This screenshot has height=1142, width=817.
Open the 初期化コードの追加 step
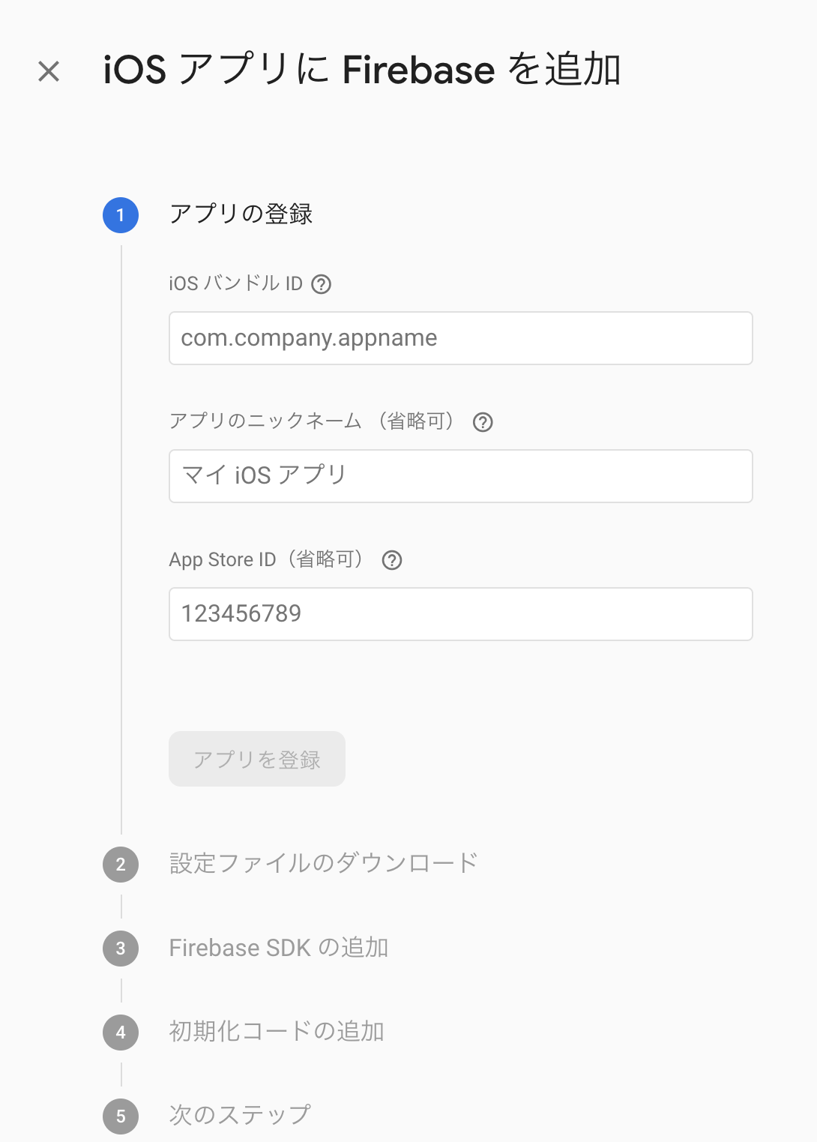(x=277, y=1032)
